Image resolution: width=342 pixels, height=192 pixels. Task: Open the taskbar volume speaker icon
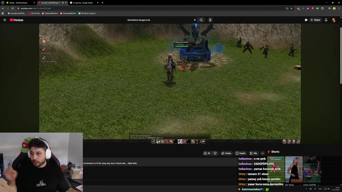pos(328,189)
